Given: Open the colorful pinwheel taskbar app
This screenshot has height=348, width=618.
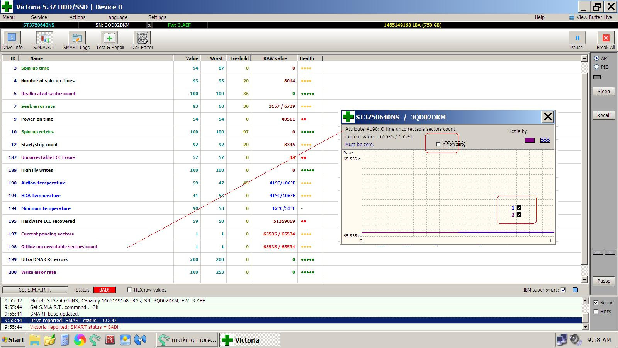Looking at the screenshot, I should (x=80, y=340).
